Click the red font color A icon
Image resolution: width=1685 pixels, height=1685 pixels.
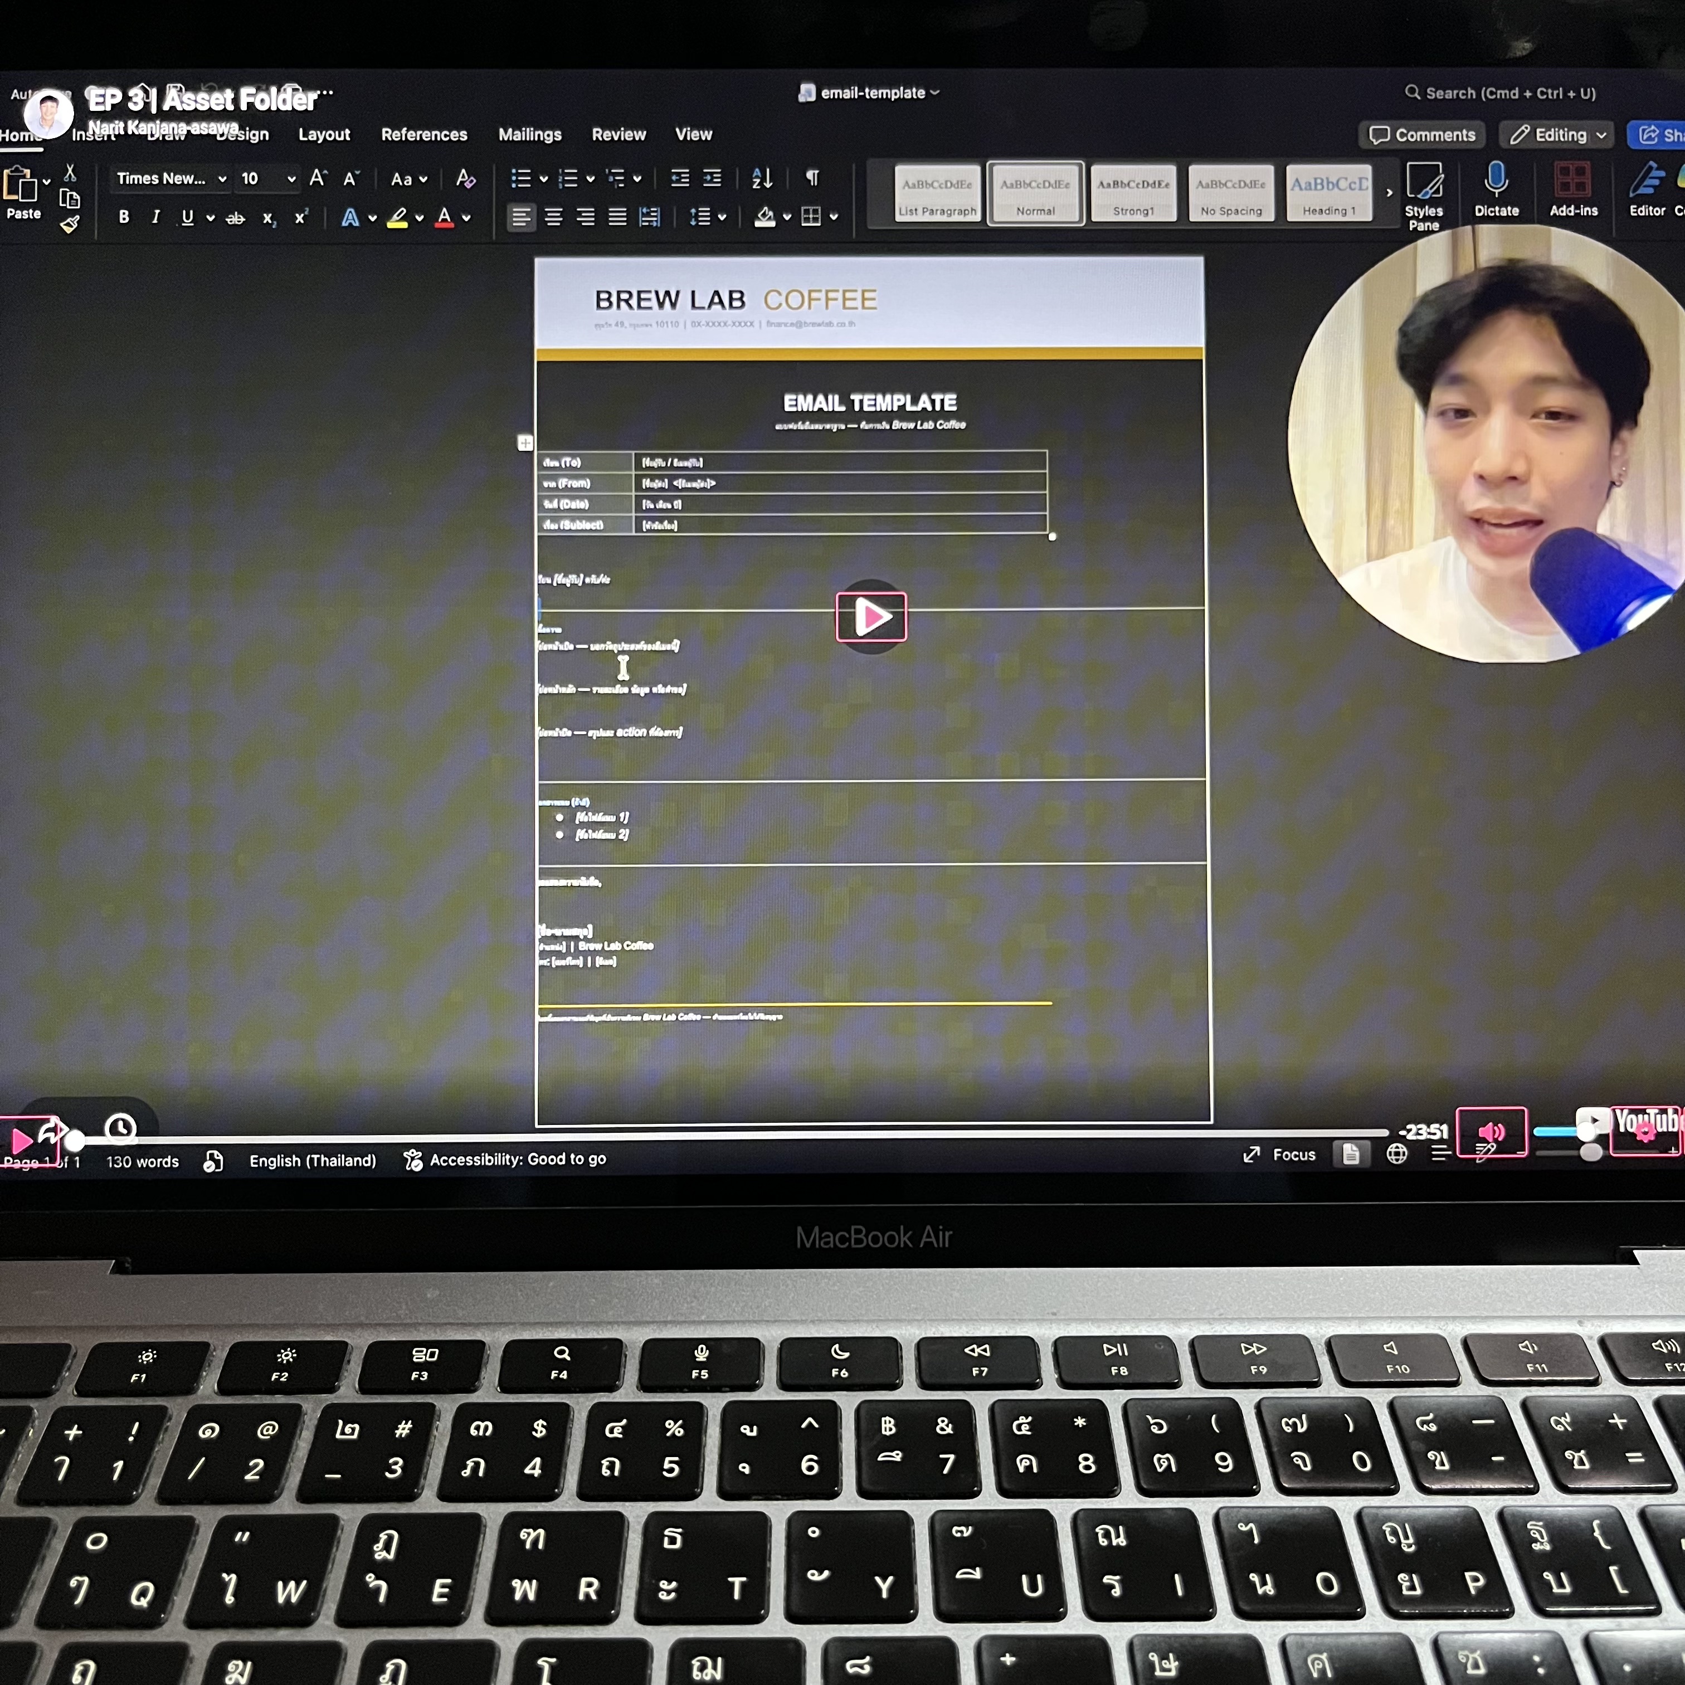click(x=444, y=217)
